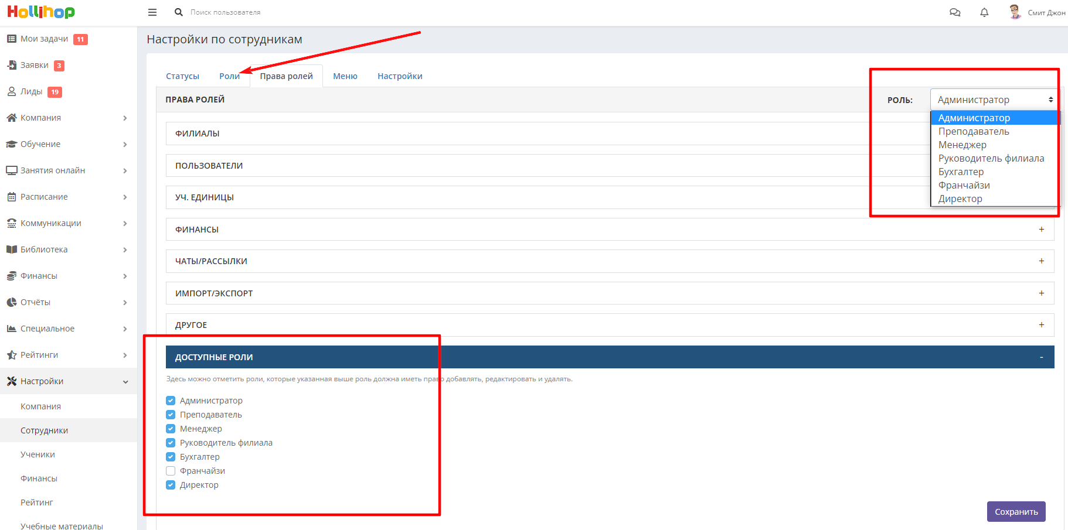The height and width of the screenshot is (530, 1068).
Task: Uncheck the Администратор checkbox
Action: click(x=171, y=401)
